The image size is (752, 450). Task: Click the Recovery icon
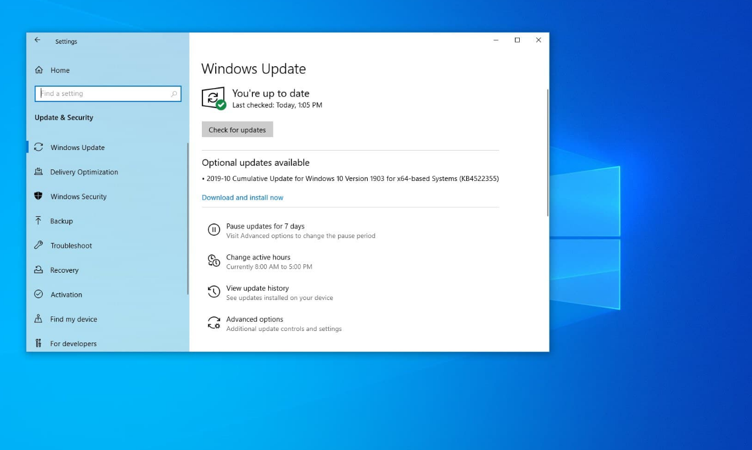38,270
